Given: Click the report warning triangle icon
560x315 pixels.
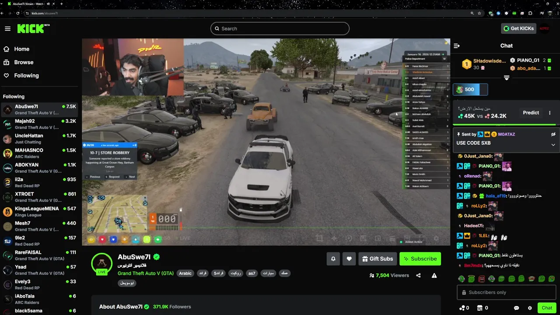Looking at the screenshot, I should [x=434, y=275].
